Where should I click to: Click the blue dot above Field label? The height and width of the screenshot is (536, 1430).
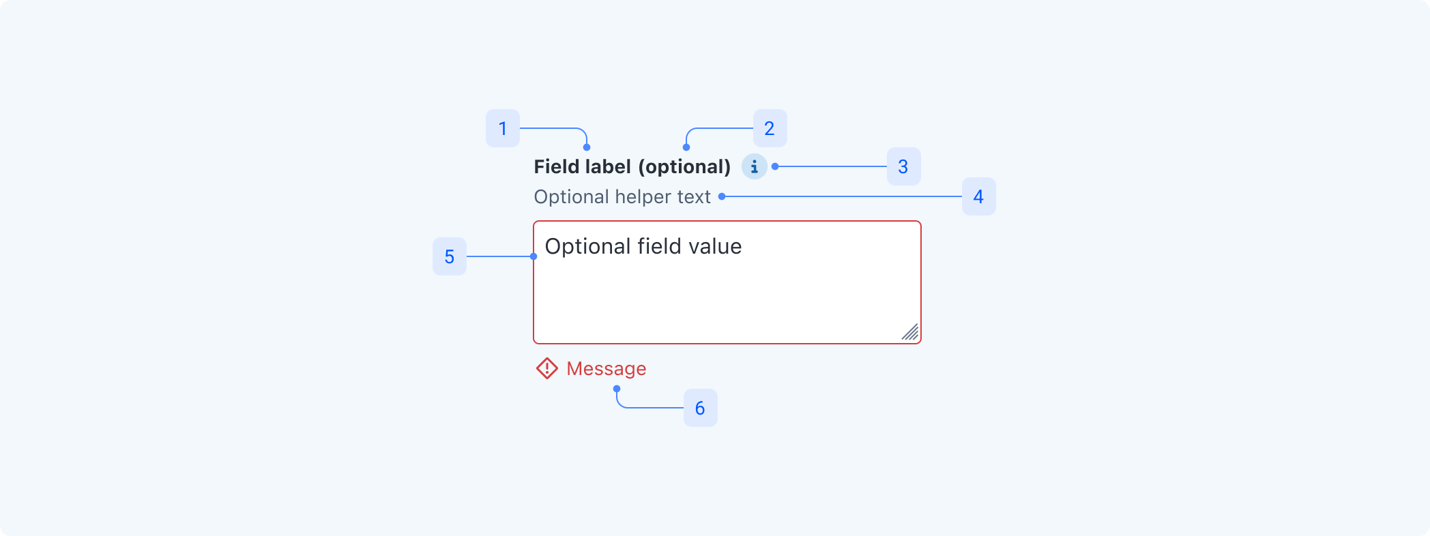[x=587, y=147]
